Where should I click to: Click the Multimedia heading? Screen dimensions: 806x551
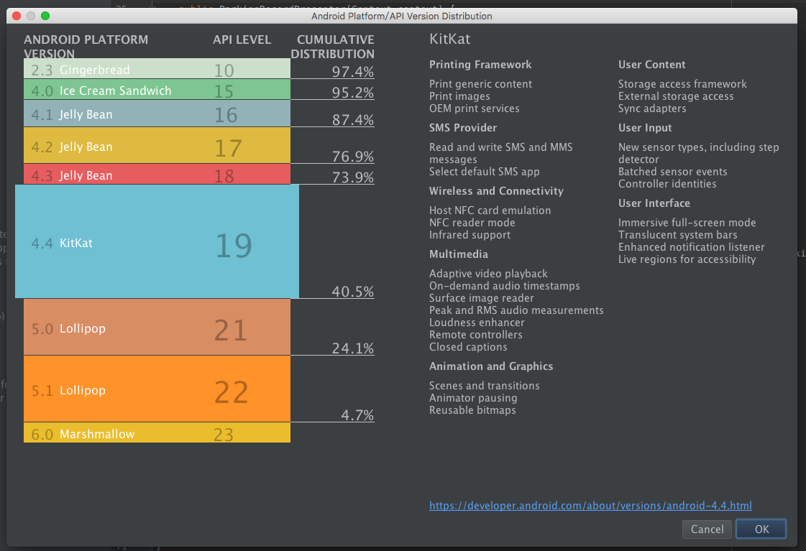point(459,254)
